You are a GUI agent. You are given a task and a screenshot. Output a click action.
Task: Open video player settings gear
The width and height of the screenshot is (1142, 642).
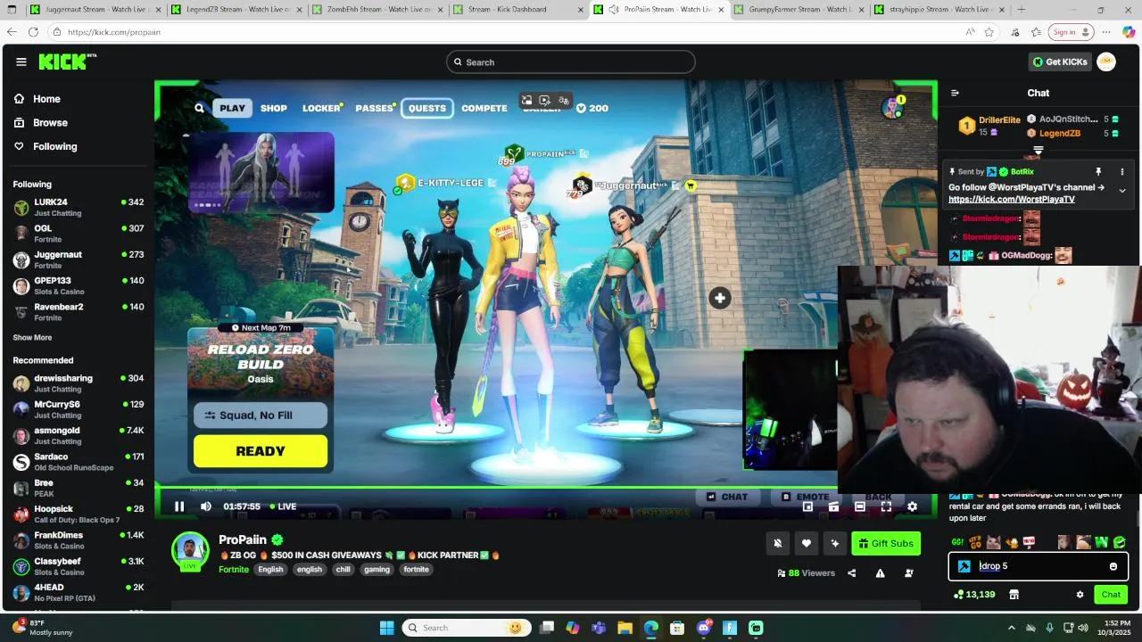912,506
